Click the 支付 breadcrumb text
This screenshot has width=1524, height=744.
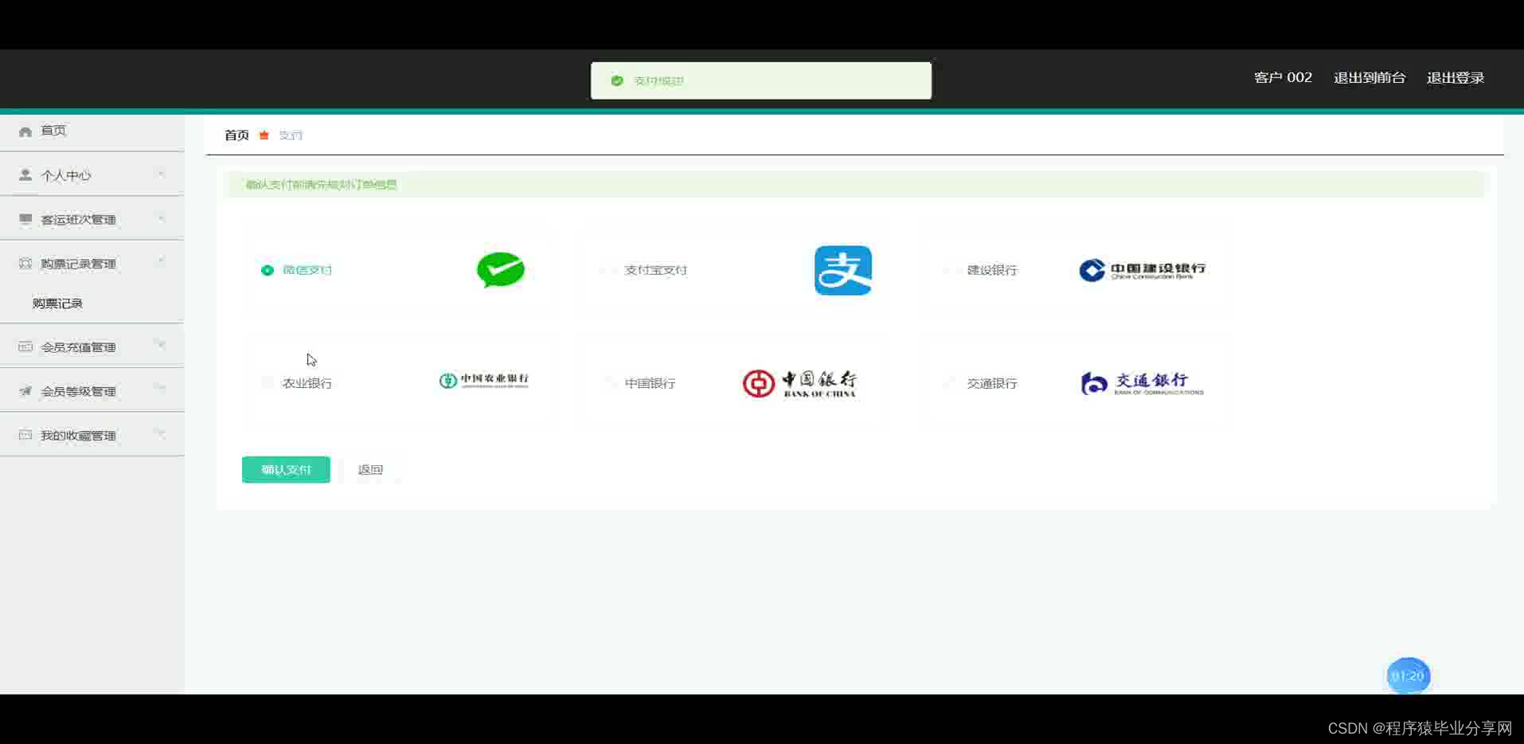(291, 135)
